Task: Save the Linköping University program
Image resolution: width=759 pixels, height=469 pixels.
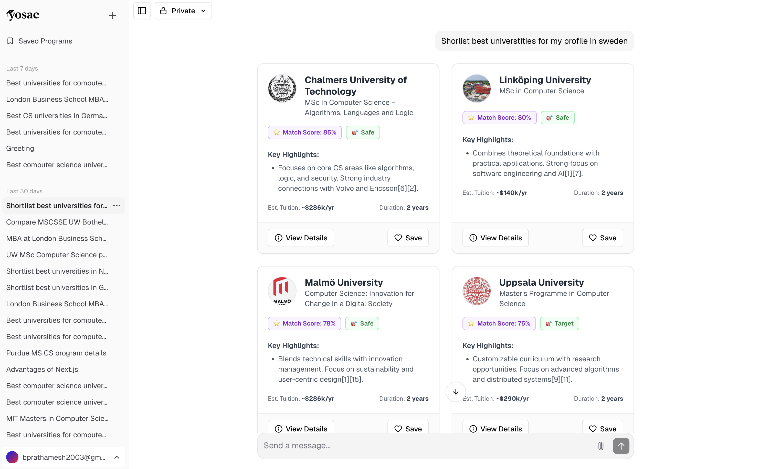Action: (602, 238)
